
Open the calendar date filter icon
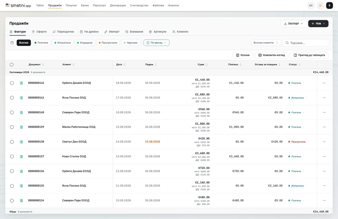coord(12,43)
